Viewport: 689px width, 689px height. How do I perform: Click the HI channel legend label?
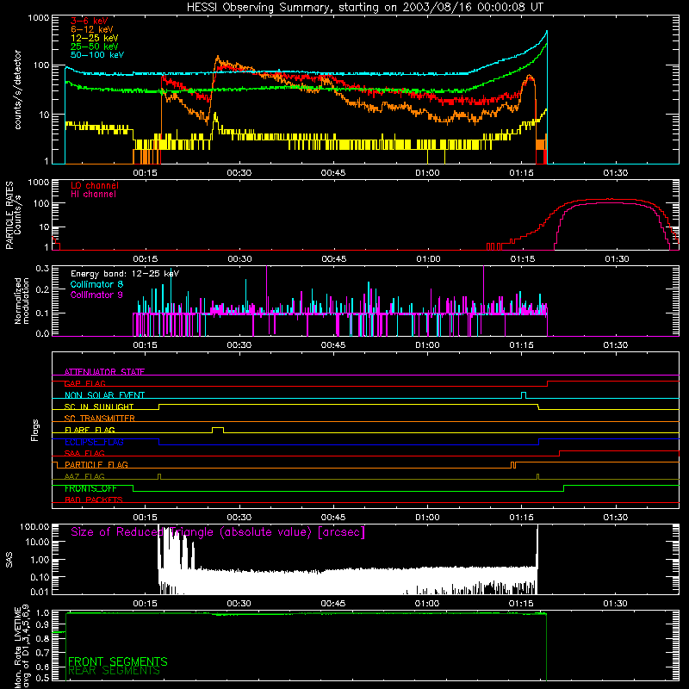click(x=94, y=195)
